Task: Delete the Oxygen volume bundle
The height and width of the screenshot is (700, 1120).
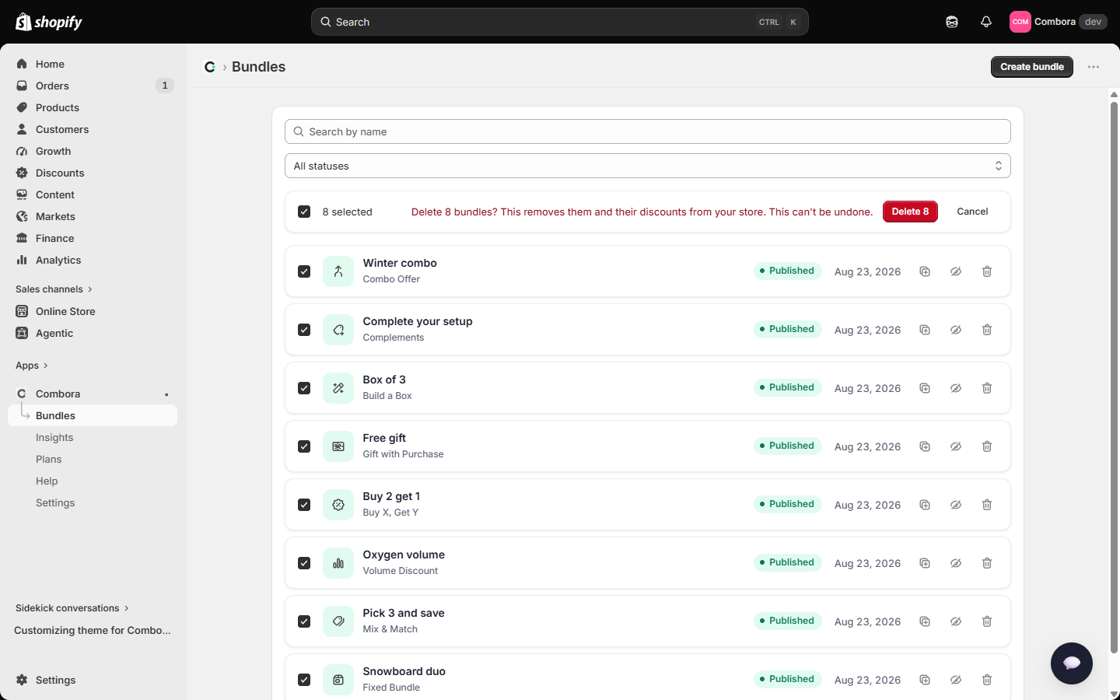Action: (987, 563)
